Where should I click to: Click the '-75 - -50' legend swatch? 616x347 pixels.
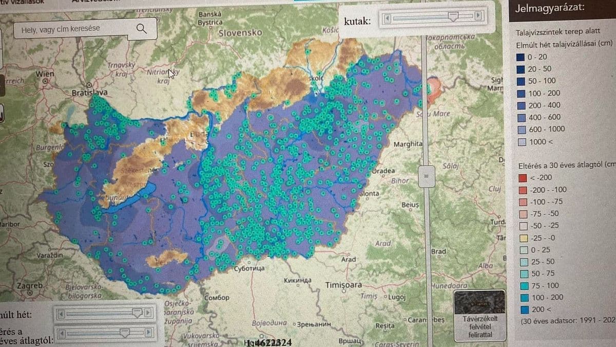click(x=522, y=214)
